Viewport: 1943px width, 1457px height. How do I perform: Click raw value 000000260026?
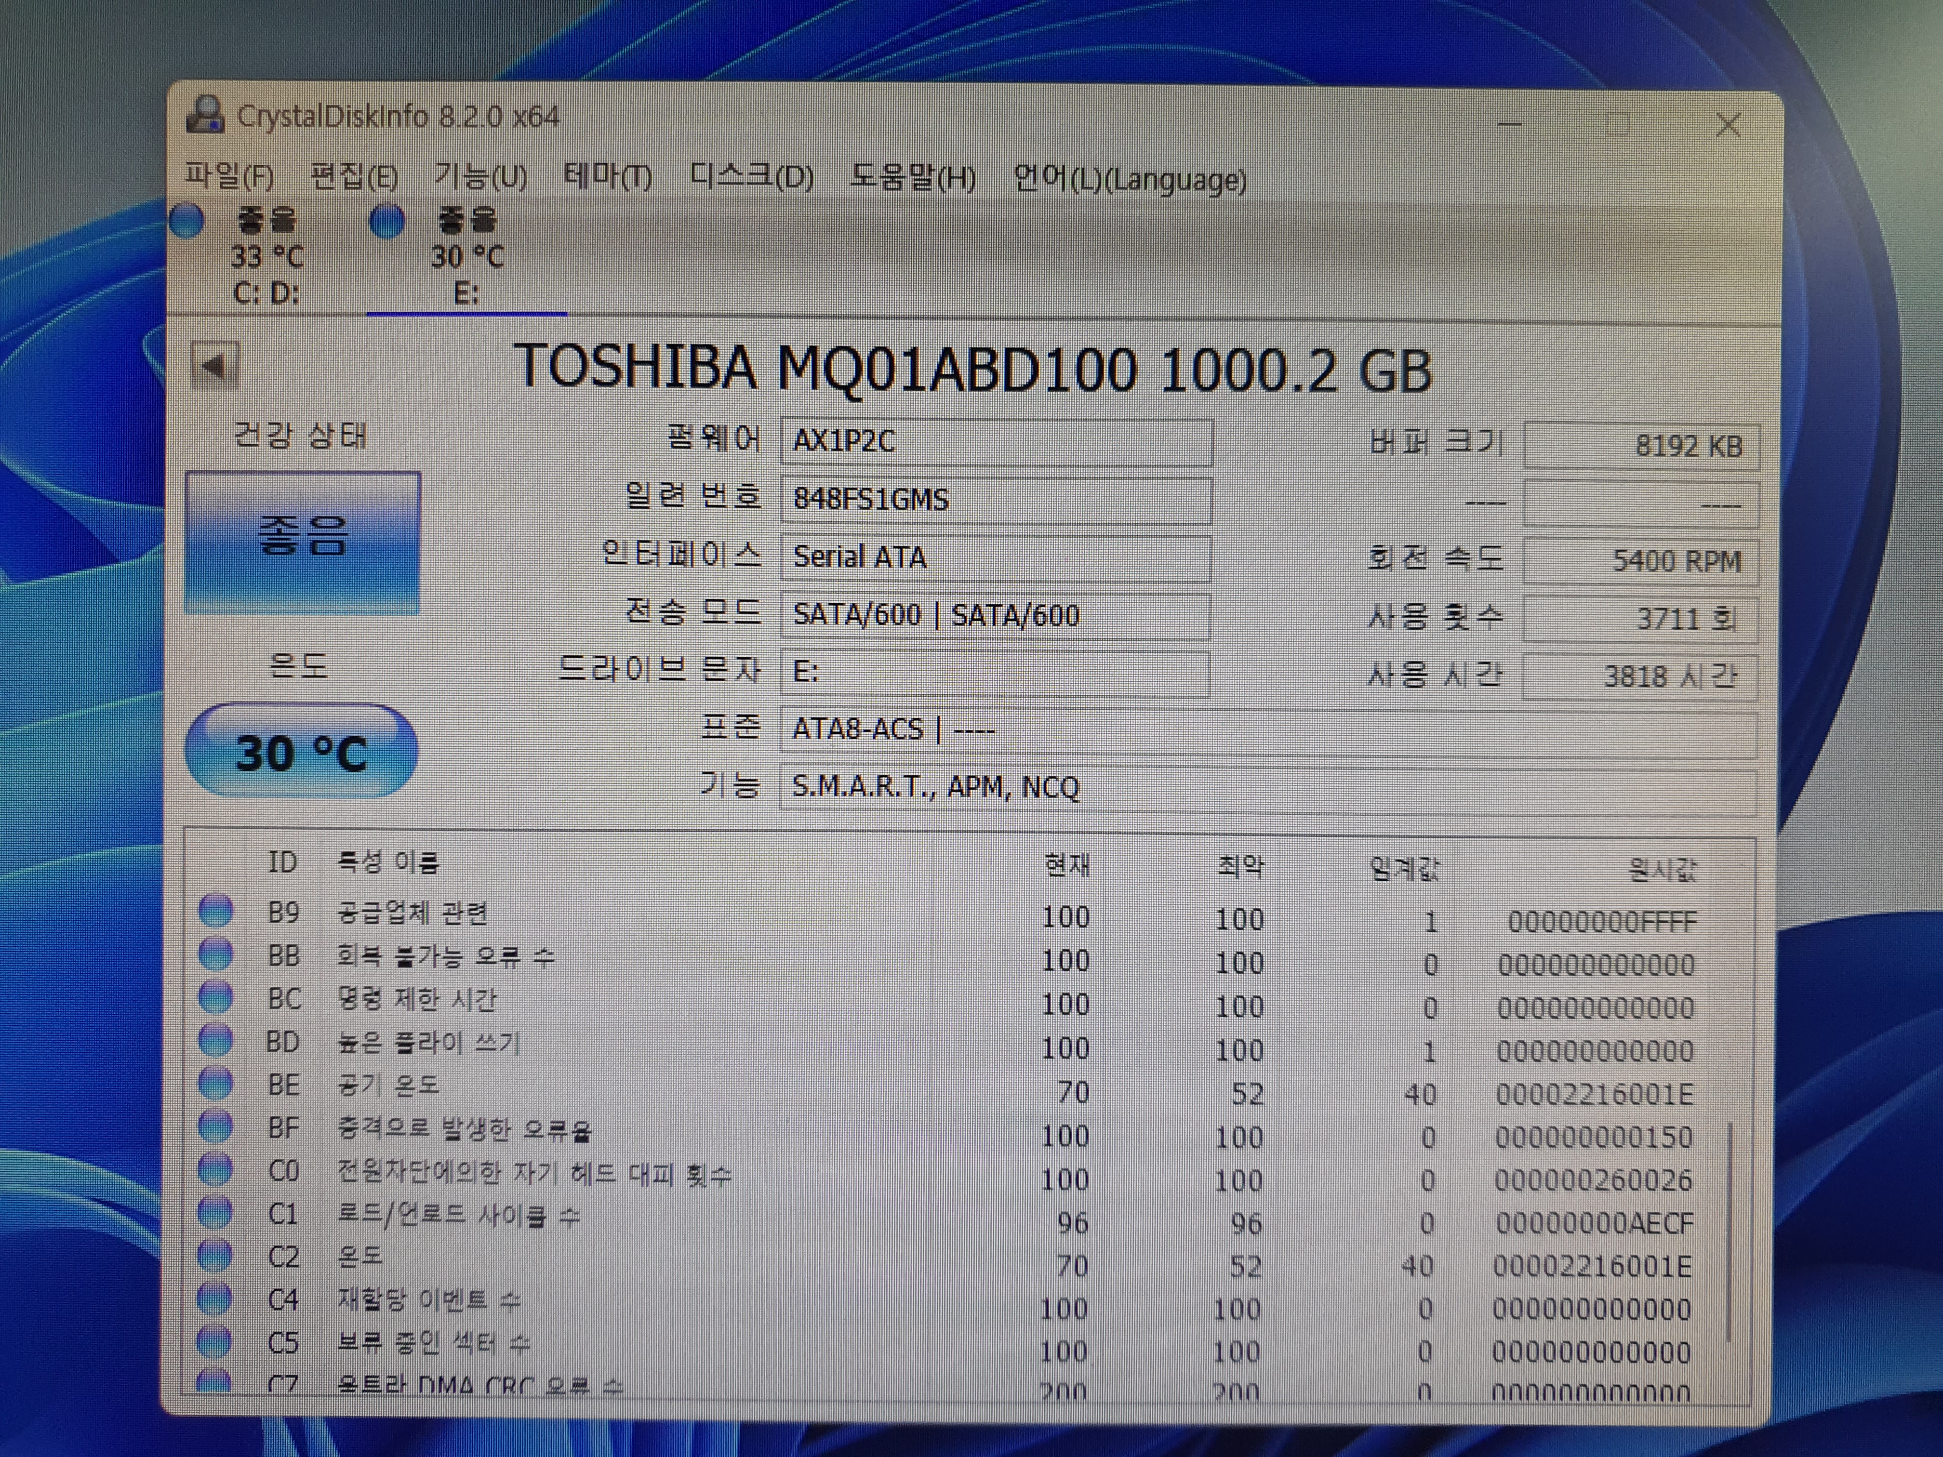point(1594,1180)
